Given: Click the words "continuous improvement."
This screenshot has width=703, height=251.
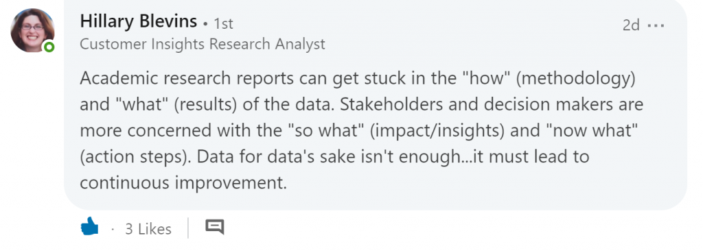Looking at the screenshot, I should point(183,183).
